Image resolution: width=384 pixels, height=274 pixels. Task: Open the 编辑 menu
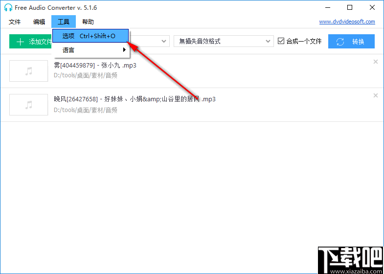(x=39, y=22)
